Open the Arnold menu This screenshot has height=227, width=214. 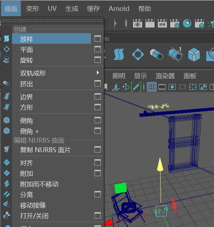click(x=119, y=8)
